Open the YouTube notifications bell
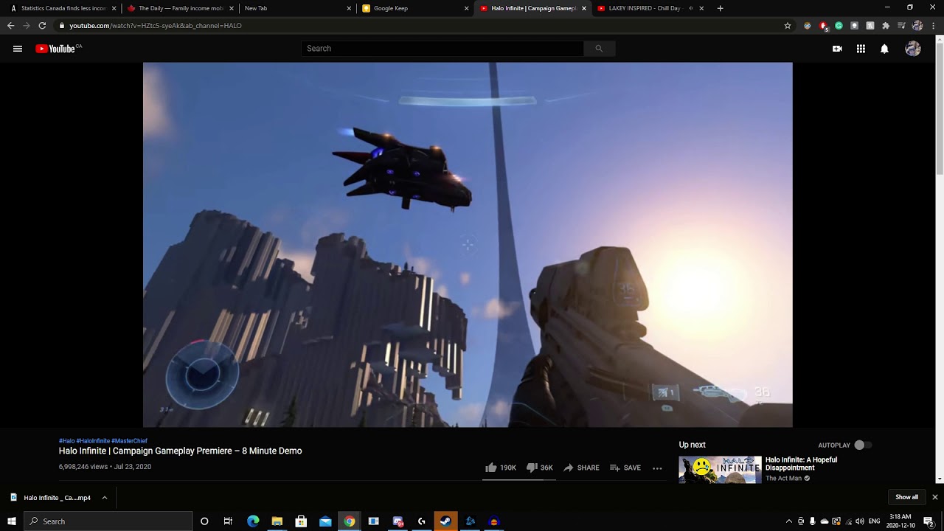The image size is (944, 531). [884, 49]
